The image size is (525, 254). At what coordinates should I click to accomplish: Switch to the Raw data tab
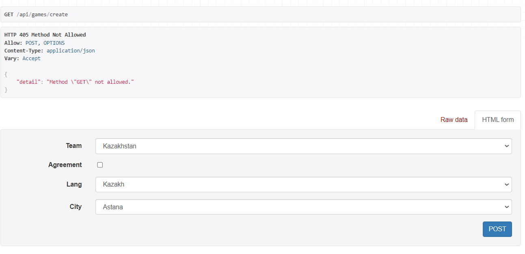pos(454,120)
